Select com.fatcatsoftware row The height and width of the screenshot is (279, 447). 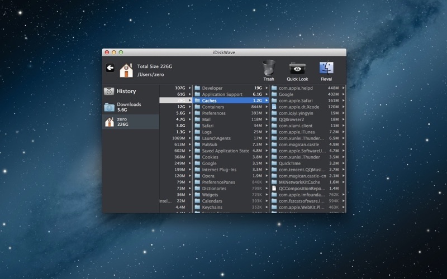[x=308, y=201]
